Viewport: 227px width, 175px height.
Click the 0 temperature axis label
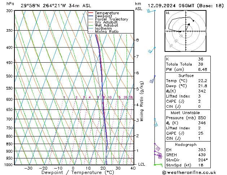73,168
